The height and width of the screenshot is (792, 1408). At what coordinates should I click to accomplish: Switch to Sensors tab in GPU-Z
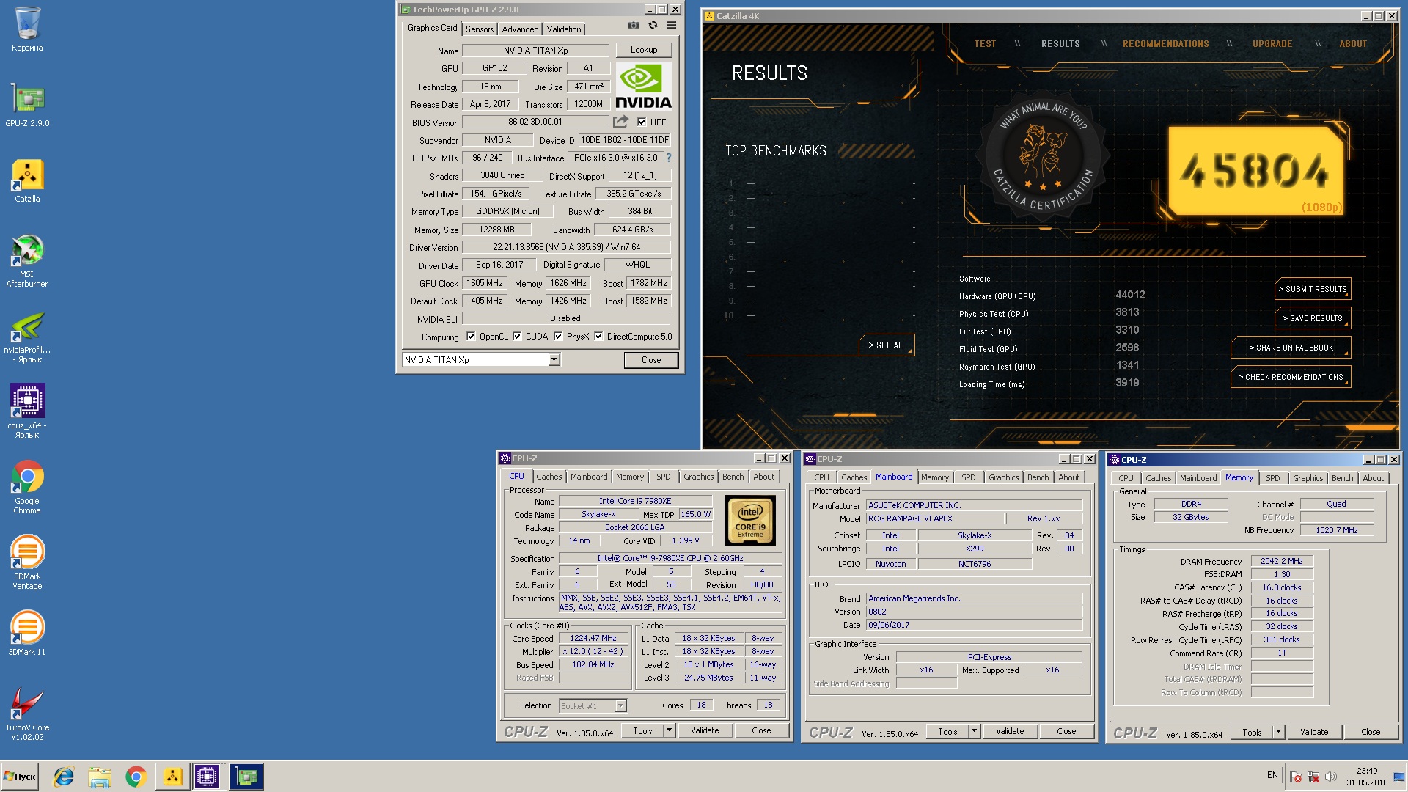(x=480, y=29)
